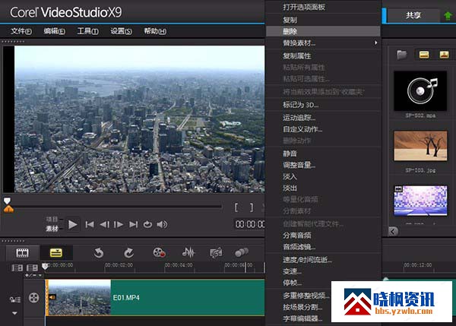Choose 调整音量... menu entry

323,165
